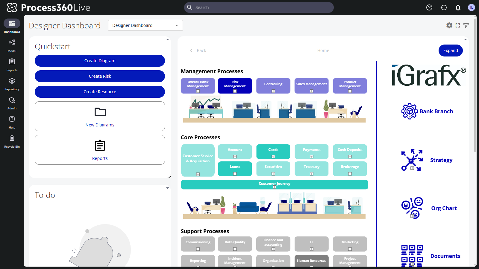Expand the Overall Bank Management subprocess
Screen dimensions: 479x269
(x=198, y=91)
